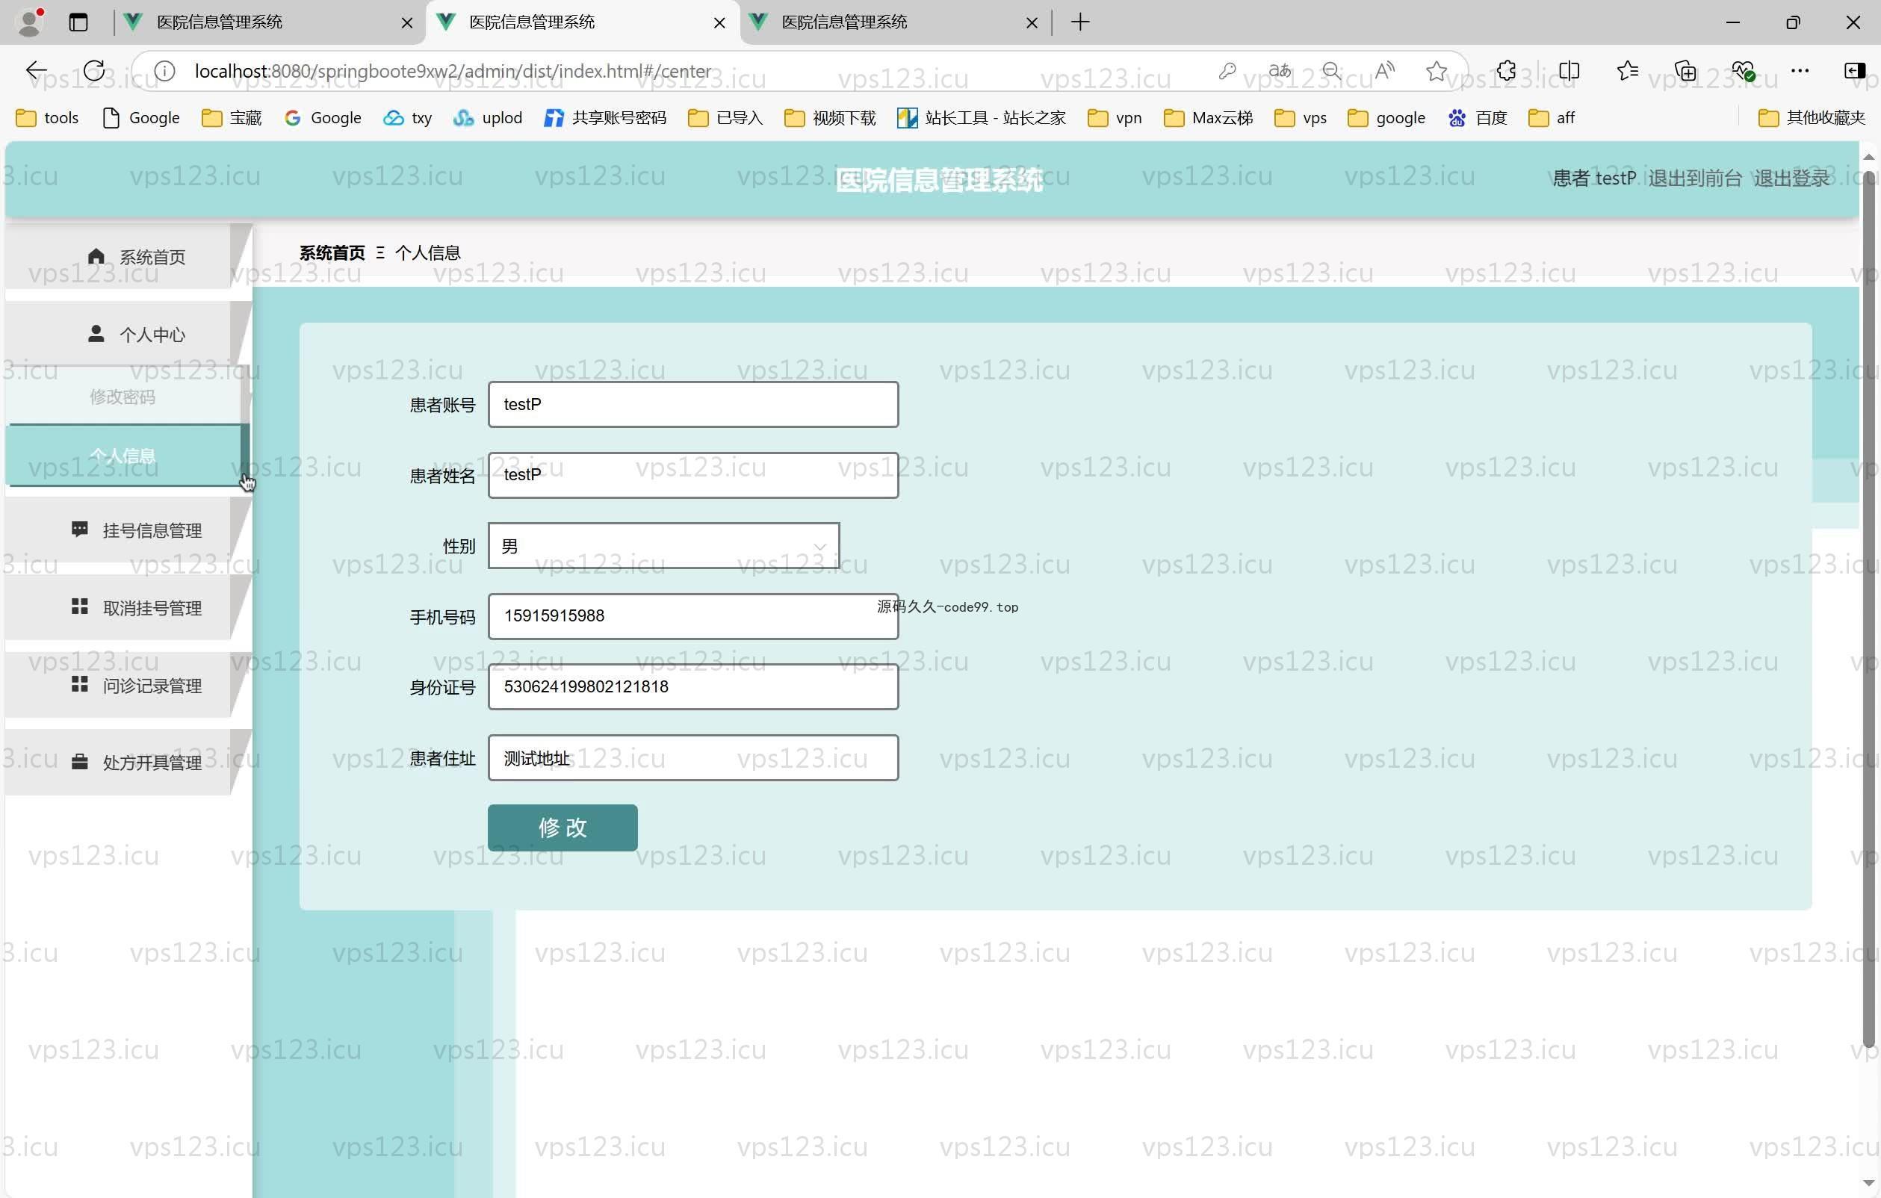Open 问诊记录管理 sidebar menu
The height and width of the screenshot is (1198, 1881).
(128, 686)
